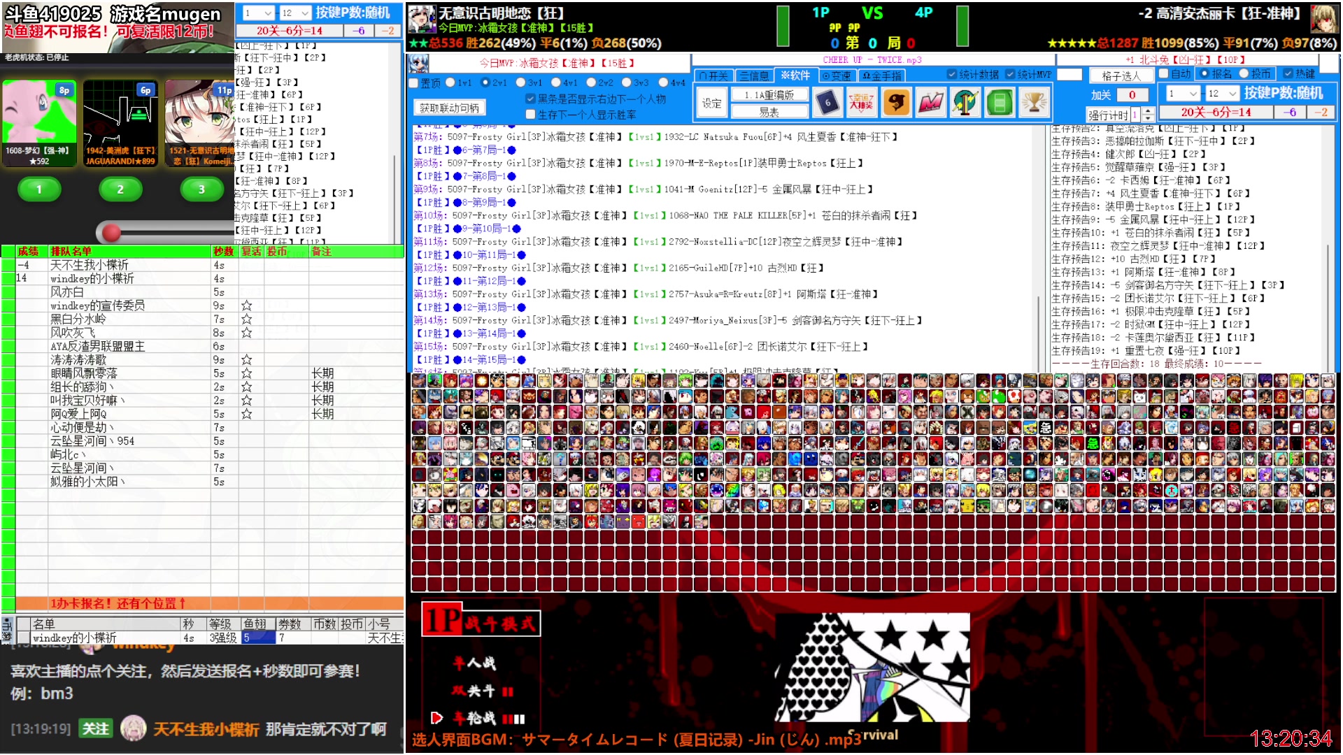Select the 1v1 radio button

coord(450,82)
